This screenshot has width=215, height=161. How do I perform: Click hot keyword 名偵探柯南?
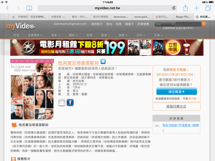click(x=169, y=28)
